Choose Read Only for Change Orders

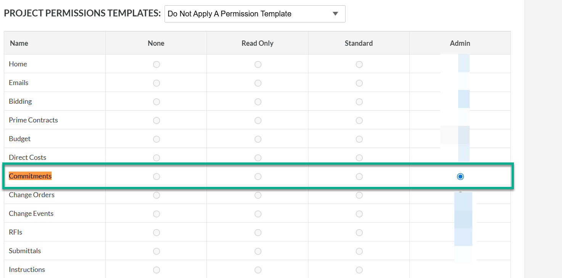pos(258,195)
